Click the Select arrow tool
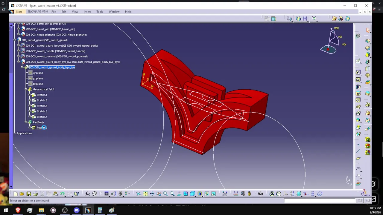This screenshot has height=215, width=383. coord(368,30)
